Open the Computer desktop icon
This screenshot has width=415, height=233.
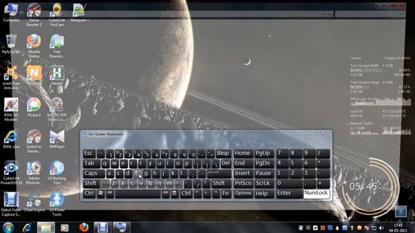click(x=12, y=12)
